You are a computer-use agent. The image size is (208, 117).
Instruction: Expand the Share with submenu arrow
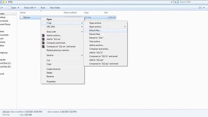point(82,32)
